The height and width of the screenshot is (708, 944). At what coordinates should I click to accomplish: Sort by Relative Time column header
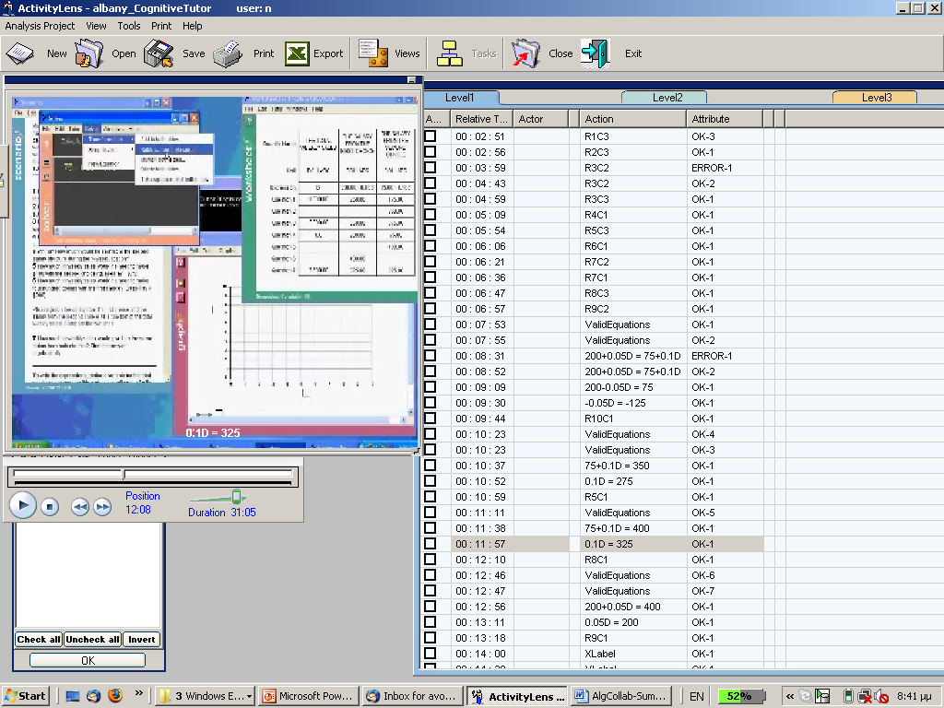(x=481, y=119)
